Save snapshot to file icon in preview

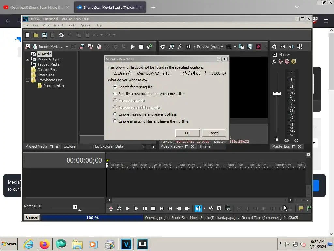[x=250, y=47]
